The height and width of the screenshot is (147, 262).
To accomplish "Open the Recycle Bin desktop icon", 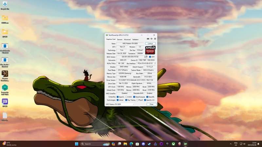I will (x=5, y=5).
